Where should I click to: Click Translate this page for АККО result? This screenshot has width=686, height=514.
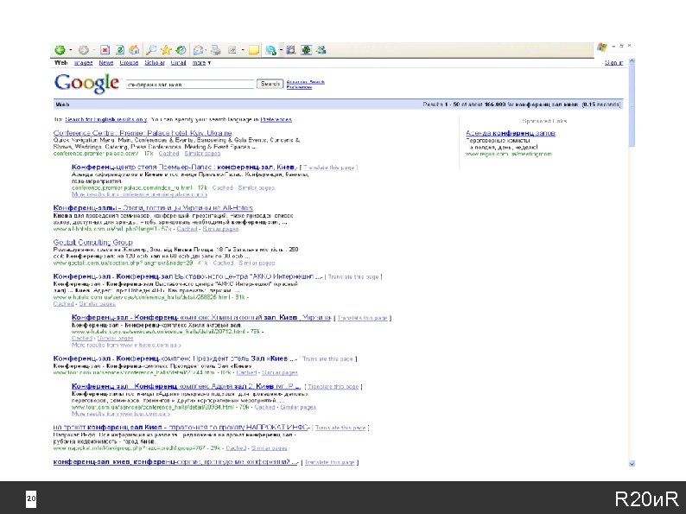coord(353,277)
